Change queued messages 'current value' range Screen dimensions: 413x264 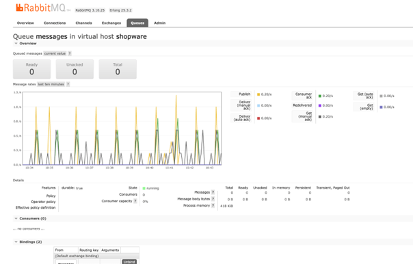55,53
